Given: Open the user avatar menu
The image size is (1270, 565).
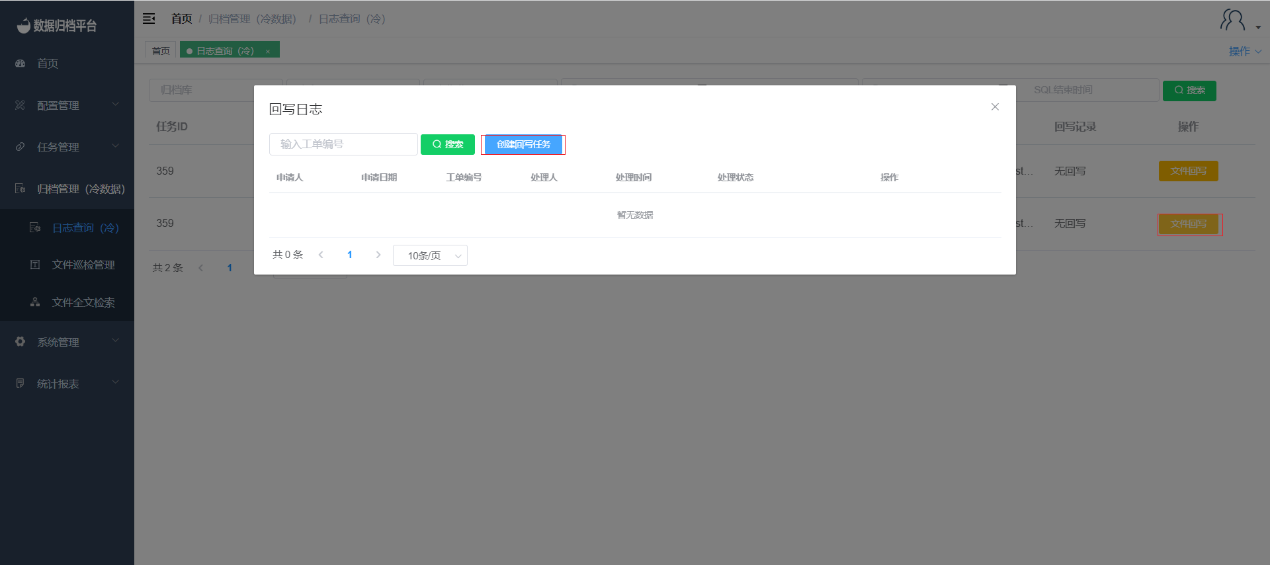Looking at the screenshot, I should [1232, 20].
